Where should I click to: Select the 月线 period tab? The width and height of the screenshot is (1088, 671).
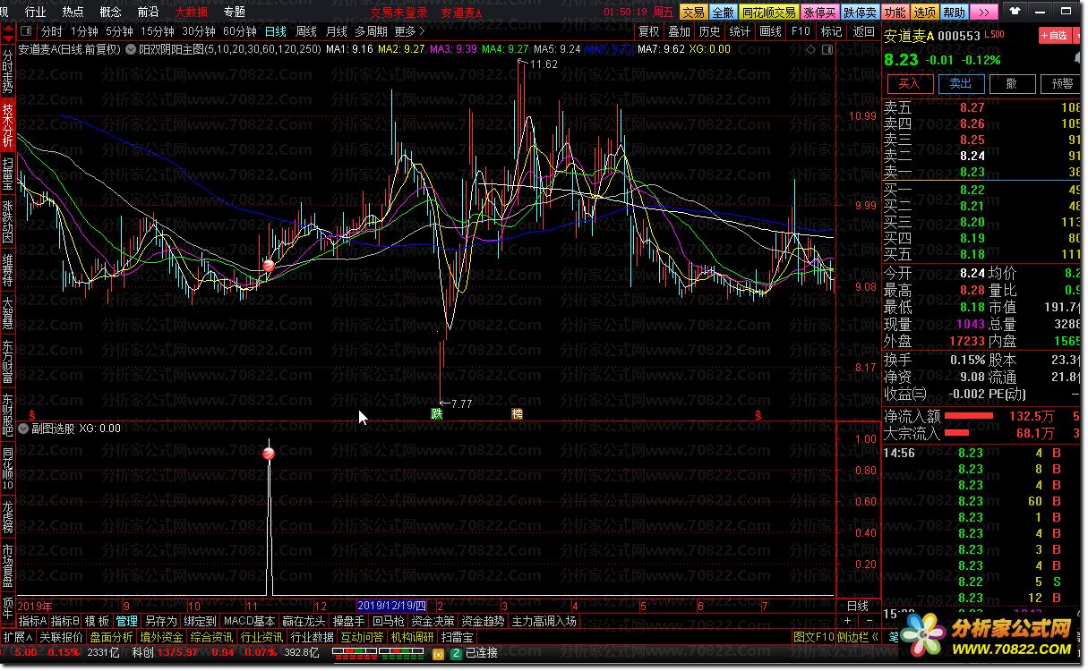336,31
